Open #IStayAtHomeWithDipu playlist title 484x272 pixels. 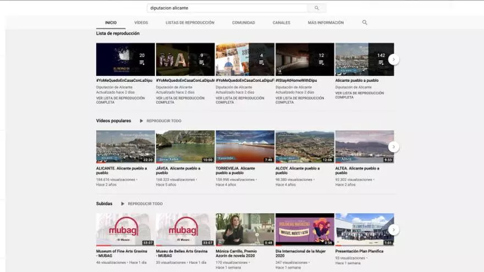(296, 80)
